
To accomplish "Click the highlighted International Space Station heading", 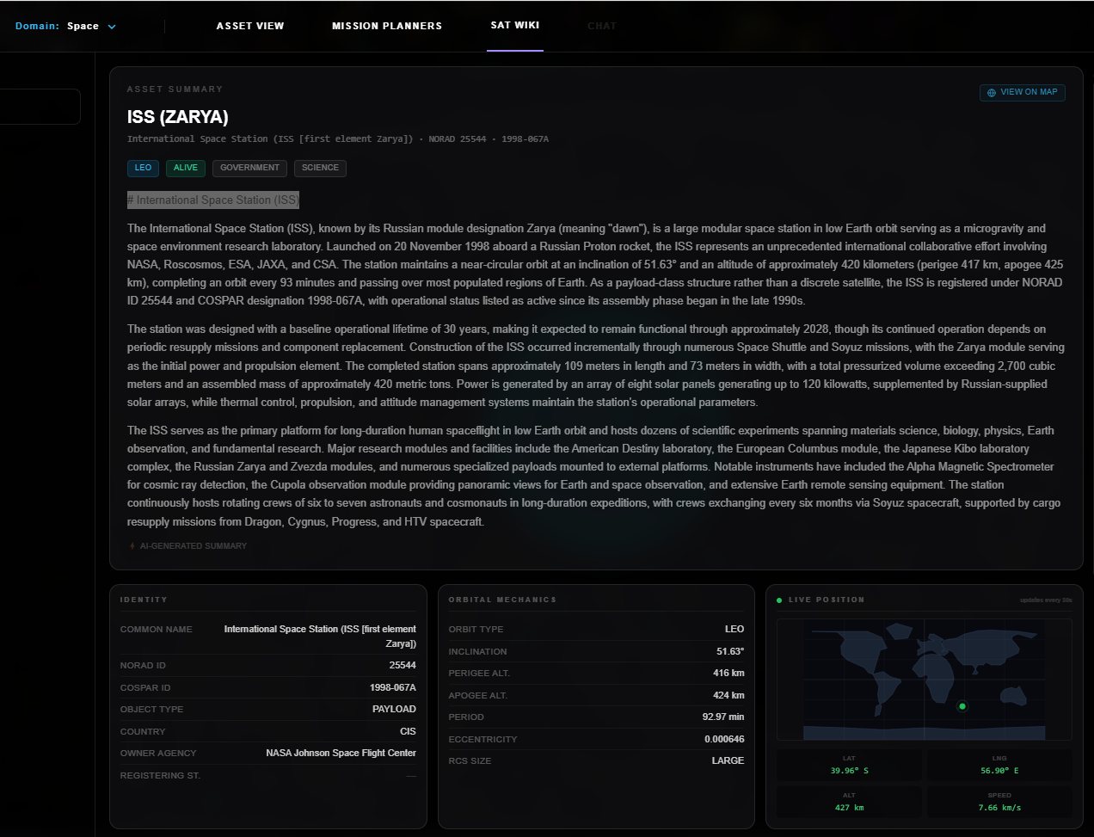I will pos(213,200).
